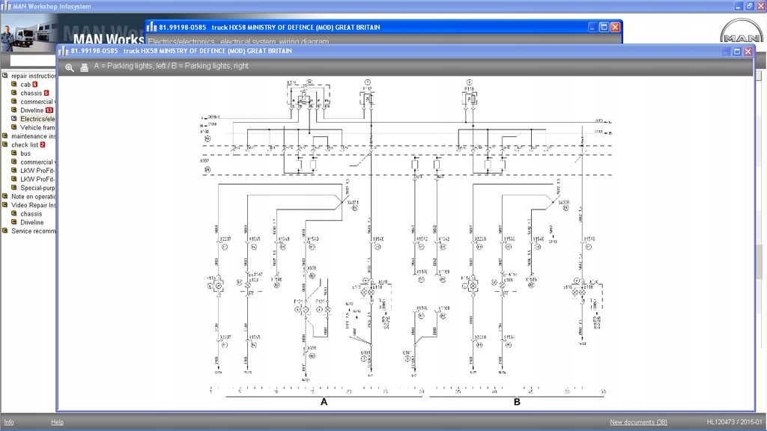
Task: Select Driveline under Video Repair Instructions
Action: (x=31, y=222)
